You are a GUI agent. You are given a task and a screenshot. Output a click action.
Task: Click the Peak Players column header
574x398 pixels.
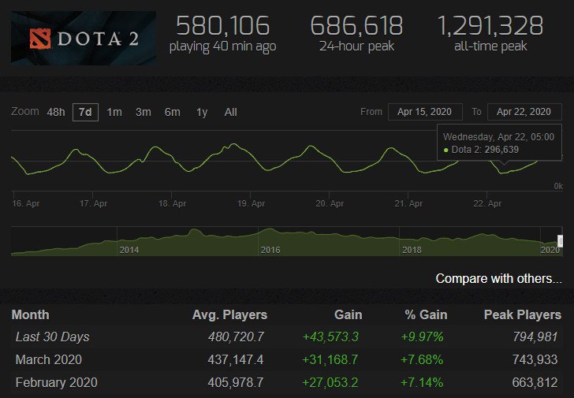pos(523,315)
